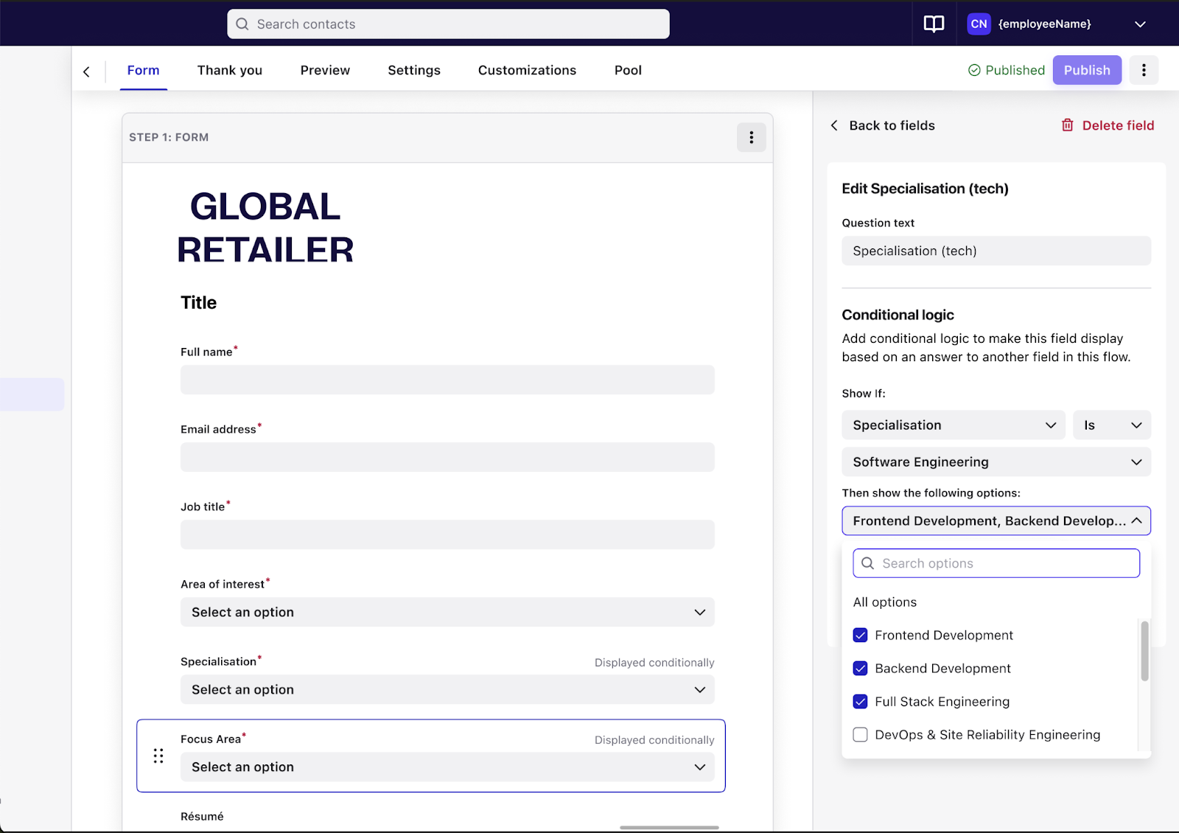The width and height of the screenshot is (1179, 833).
Task: Open the three-dot menu next to Publish
Action: 1144,70
